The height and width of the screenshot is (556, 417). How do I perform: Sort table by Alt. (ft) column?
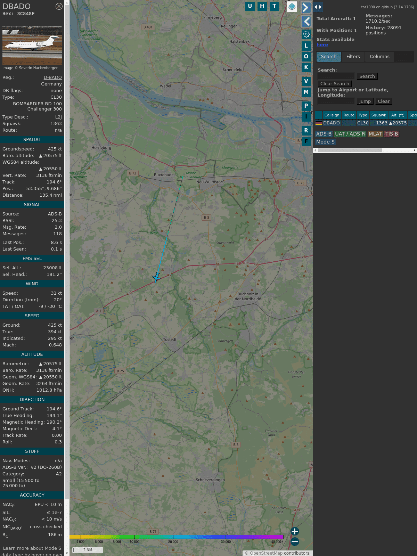tap(398, 115)
